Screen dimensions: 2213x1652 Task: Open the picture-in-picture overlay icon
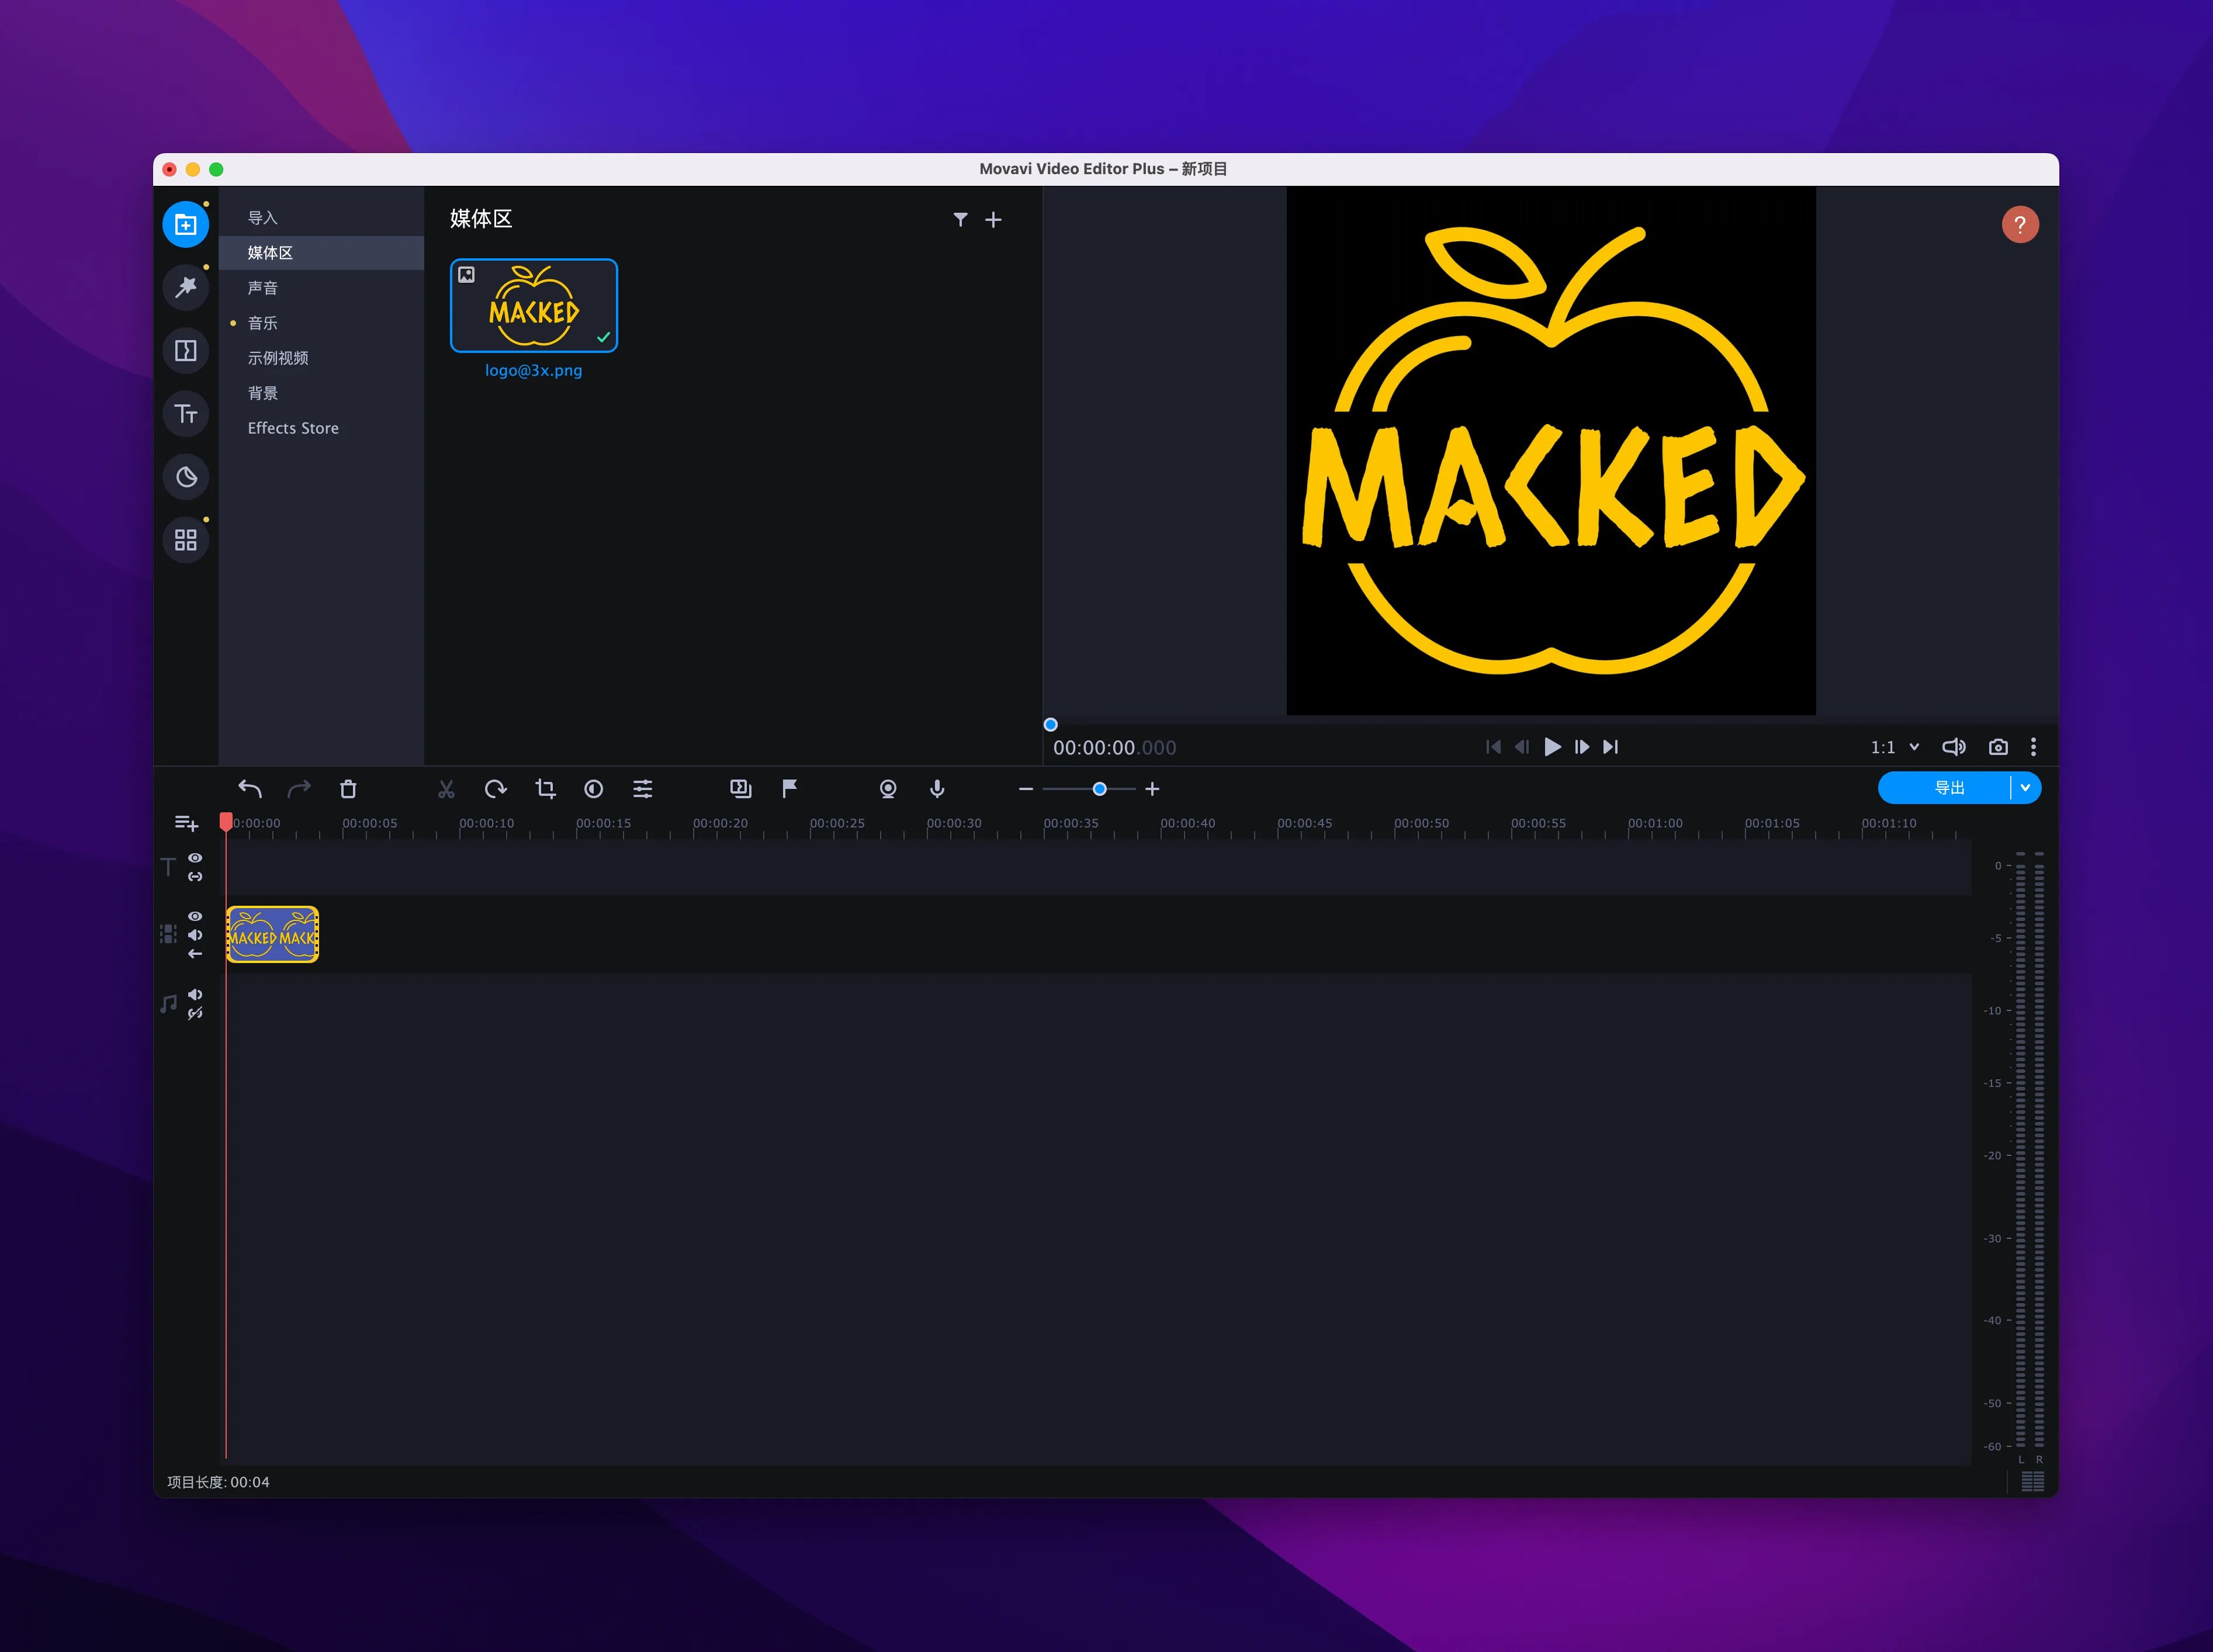click(x=741, y=789)
